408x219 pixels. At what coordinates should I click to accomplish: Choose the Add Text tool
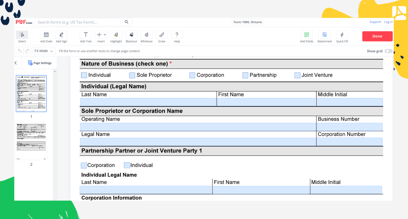86,35
